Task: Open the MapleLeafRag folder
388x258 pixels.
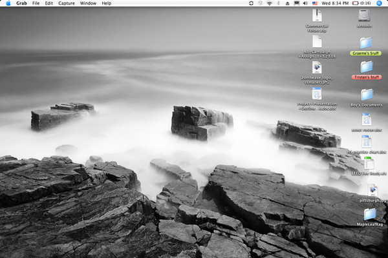Action: click(x=370, y=213)
